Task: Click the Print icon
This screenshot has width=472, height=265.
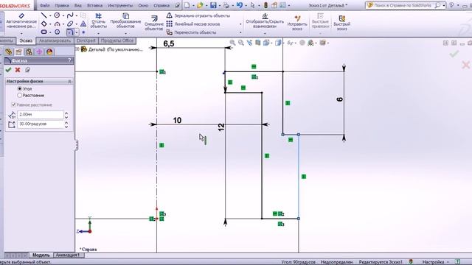Action: (x=226, y=5)
